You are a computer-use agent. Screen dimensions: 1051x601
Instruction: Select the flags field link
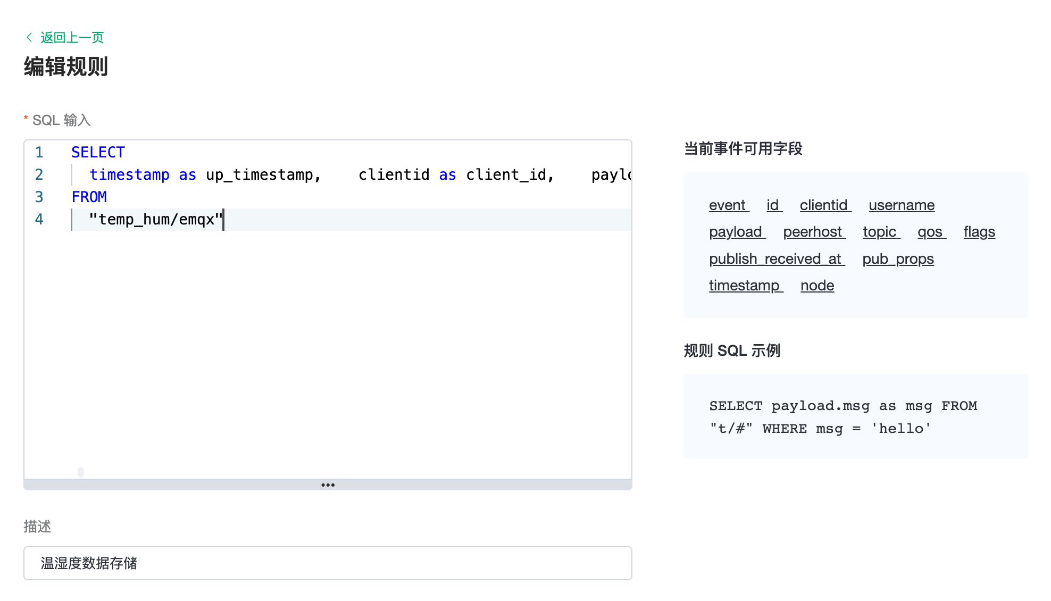click(979, 232)
